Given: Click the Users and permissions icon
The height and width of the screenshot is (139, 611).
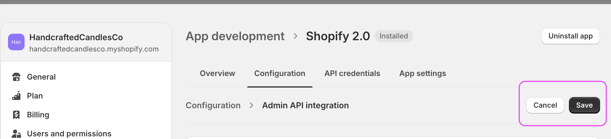Looking at the screenshot, I should pos(16,134).
